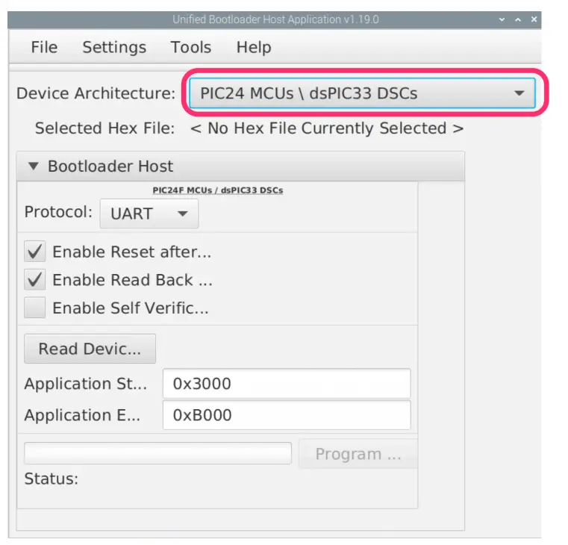Open the Device Architecture dropdown

[x=362, y=93]
